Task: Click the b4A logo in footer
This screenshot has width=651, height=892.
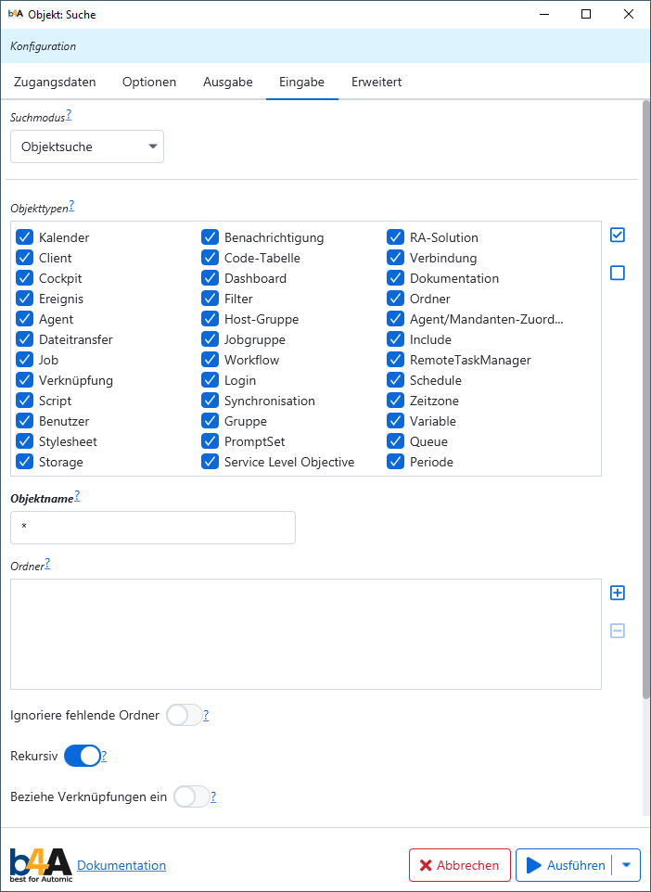Action: [x=40, y=864]
